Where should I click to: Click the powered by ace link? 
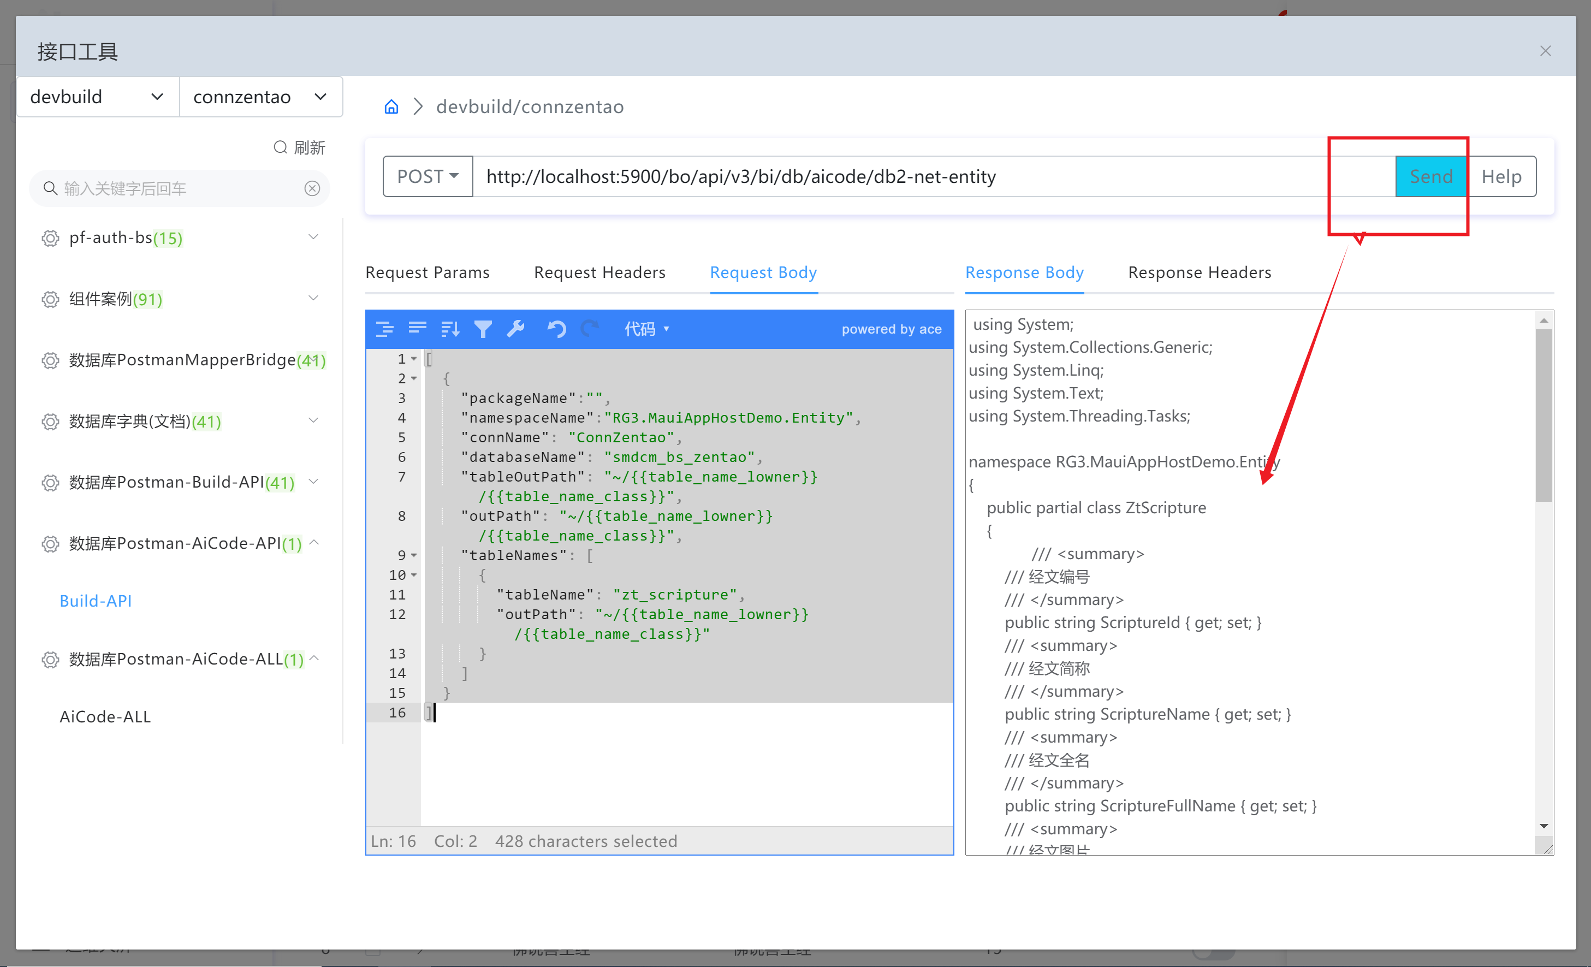point(891,329)
